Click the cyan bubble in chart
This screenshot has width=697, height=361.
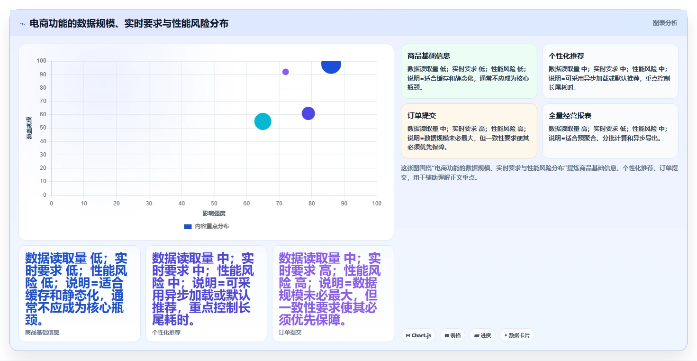point(263,121)
